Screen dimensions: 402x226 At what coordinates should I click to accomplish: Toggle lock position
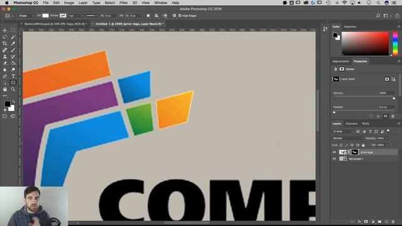point(352,145)
